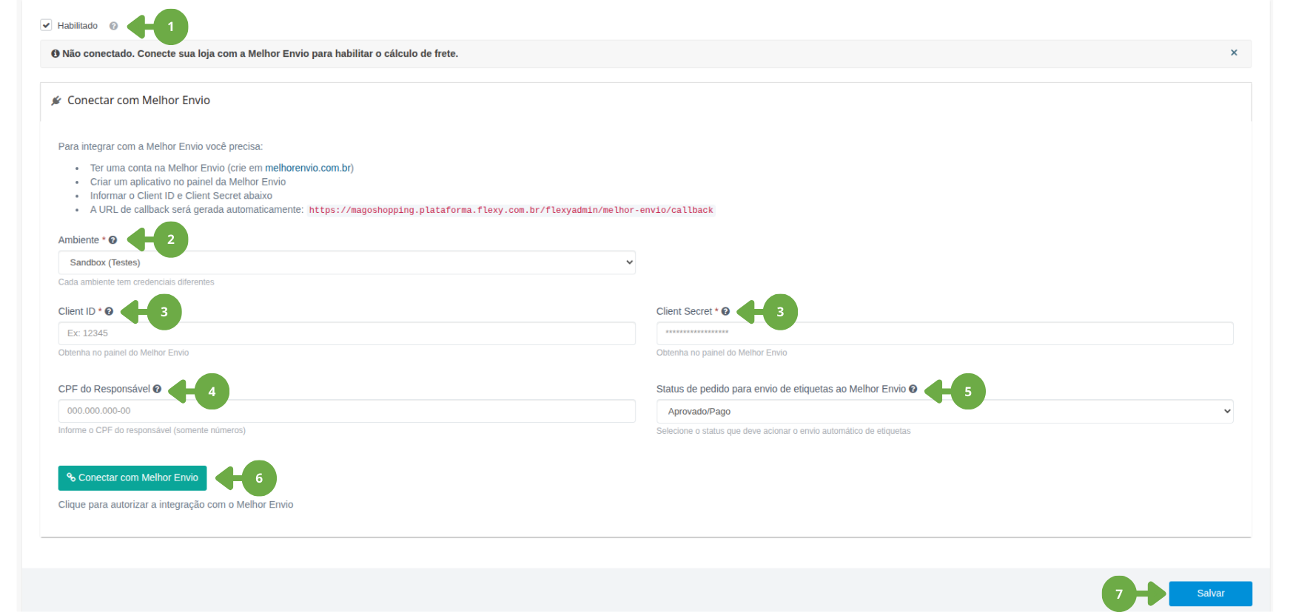This screenshot has height=612, width=1293.
Task: Click the Conectar com Melhor Envio panel heading
Action: [x=138, y=101]
